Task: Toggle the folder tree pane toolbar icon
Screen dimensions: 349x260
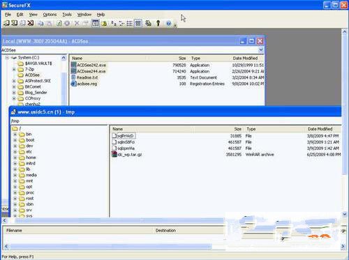Action: [x=96, y=23]
